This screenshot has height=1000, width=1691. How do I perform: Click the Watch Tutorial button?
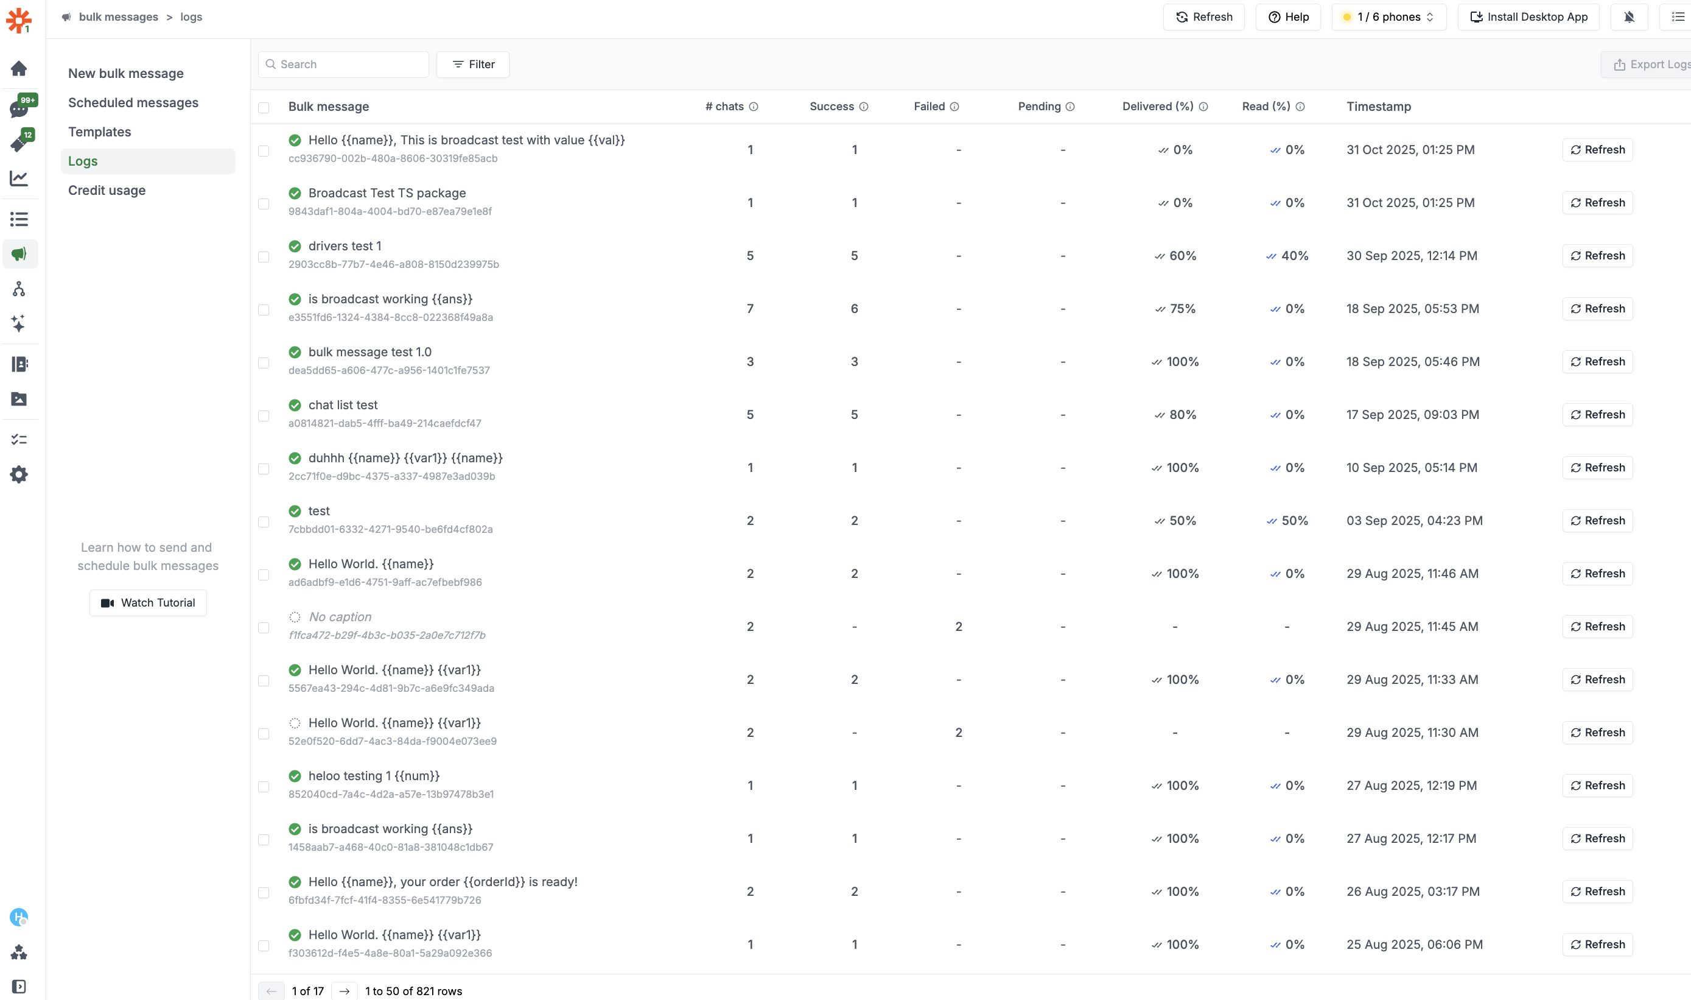click(x=148, y=602)
